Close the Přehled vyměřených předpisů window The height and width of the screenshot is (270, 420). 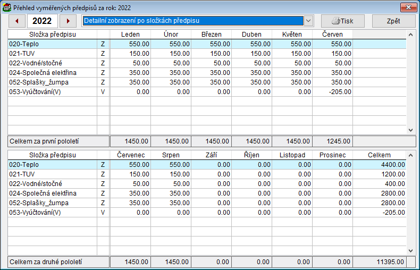406,7
